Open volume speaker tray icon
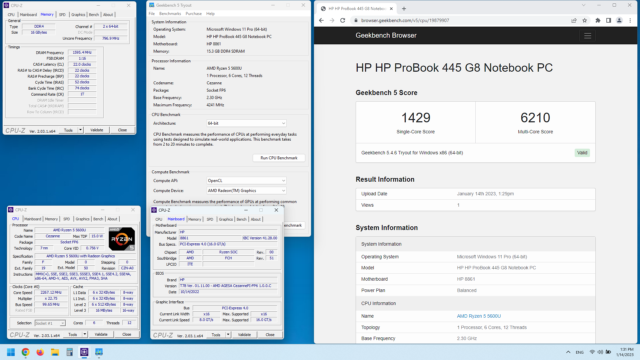 click(x=600, y=352)
